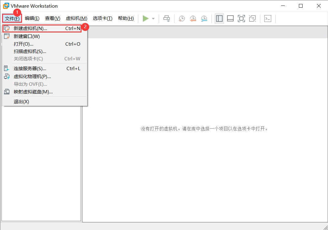The height and width of the screenshot is (230, 328).
Task: Click the new window menu icon
Action: pos(7,36)
